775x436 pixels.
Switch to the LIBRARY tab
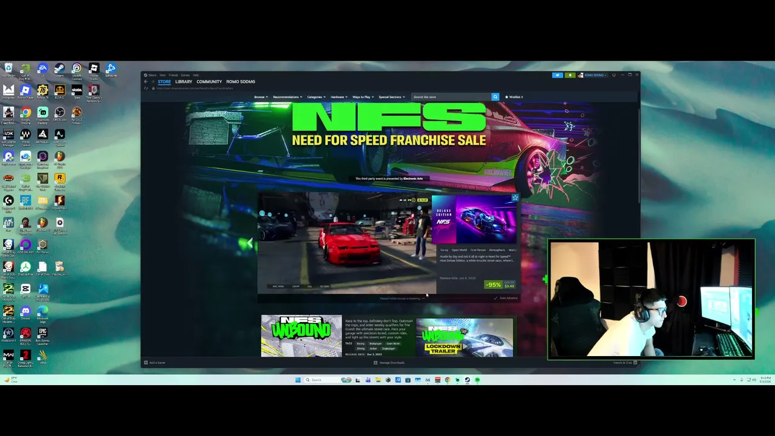183,82
